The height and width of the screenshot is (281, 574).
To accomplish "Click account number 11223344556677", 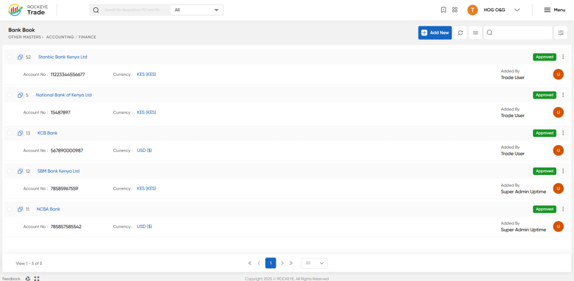I will tap(68, 75).
